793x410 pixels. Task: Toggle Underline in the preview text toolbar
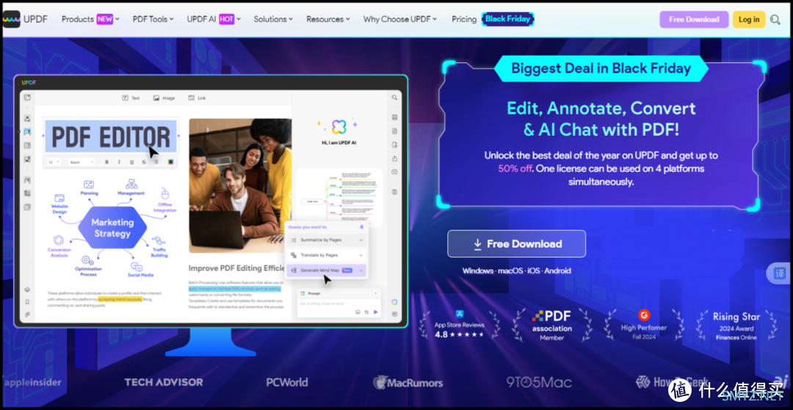132,162
